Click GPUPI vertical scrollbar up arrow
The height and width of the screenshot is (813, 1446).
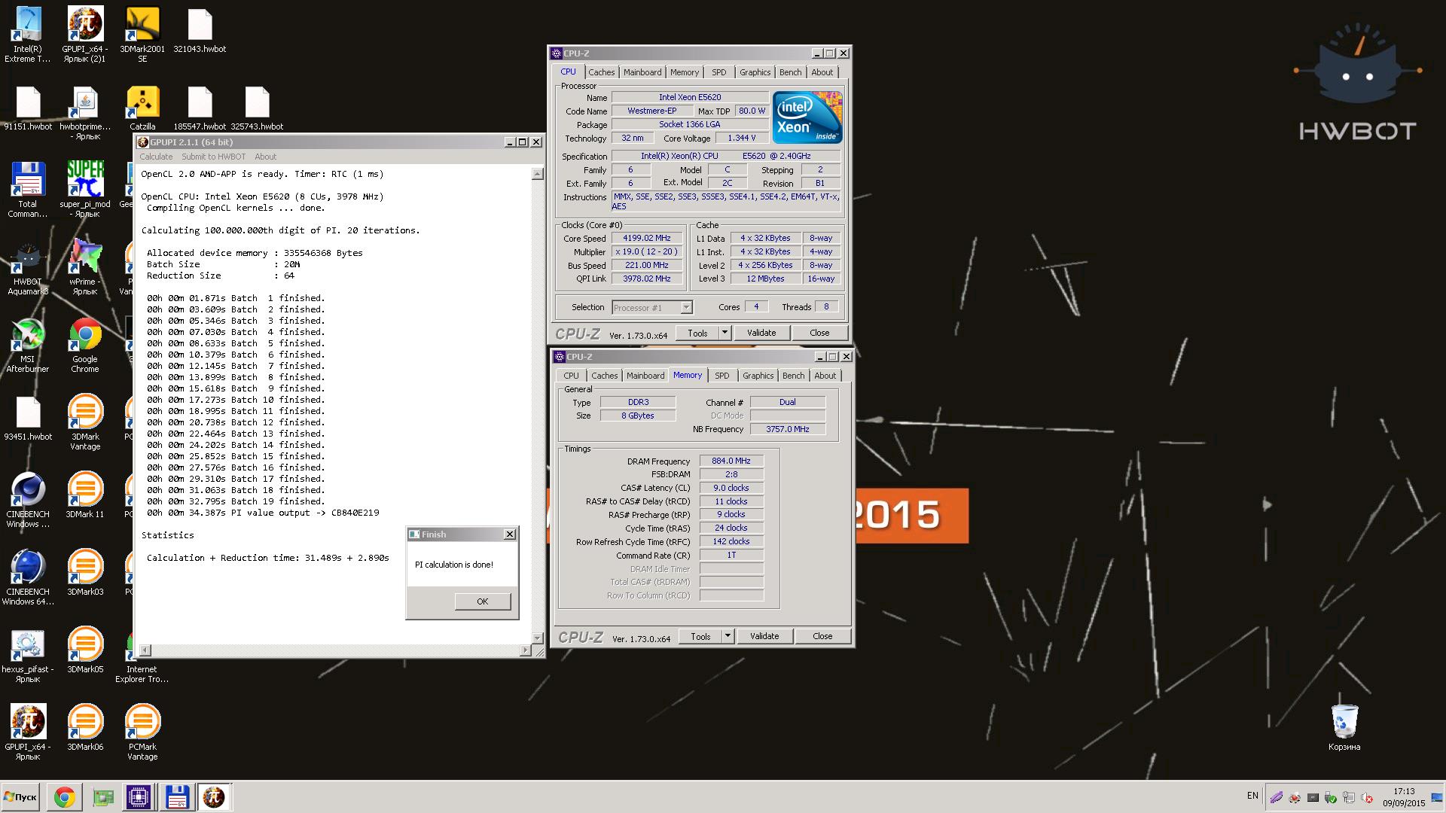click(x=537, y=175)
